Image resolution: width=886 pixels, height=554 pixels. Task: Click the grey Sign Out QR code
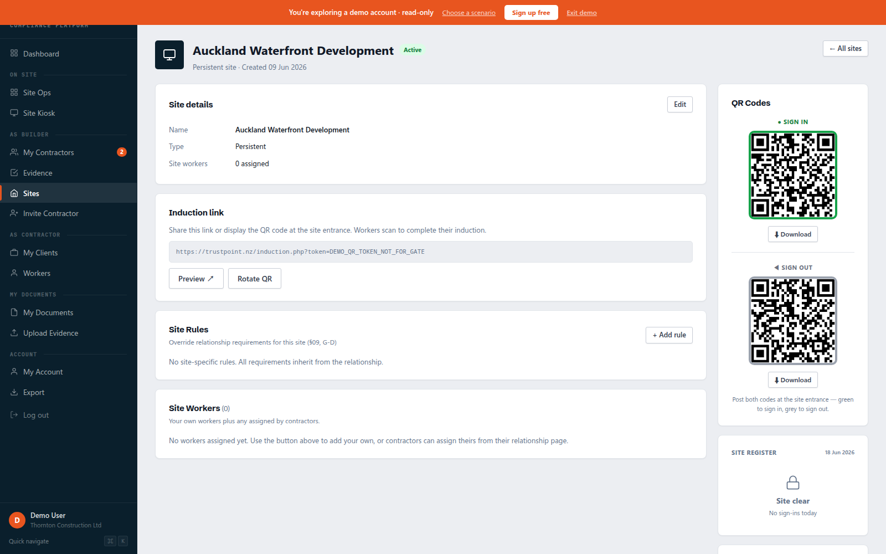(793, 321)
